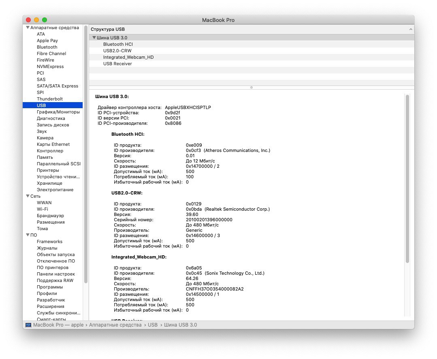Select ATA in the sidebar
This screenshot has width=437, height=359.
pyautogui.click(x=41, y=34)
